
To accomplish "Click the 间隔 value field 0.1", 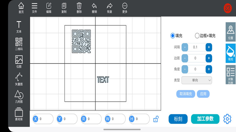I will point(197,47).
